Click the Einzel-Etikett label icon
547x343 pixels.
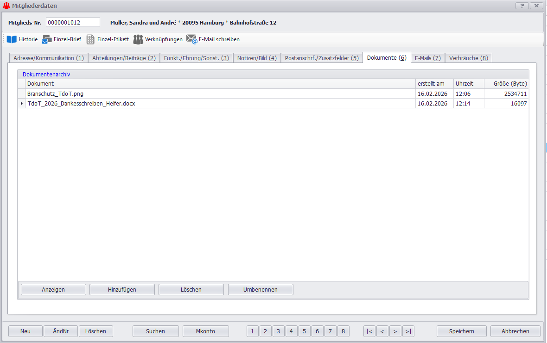90,39
